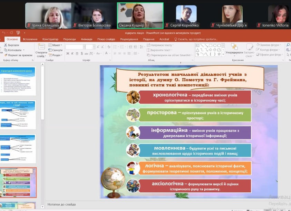The width and height of the screenshot is (291, 211).
Task: Switch to the Анімація tab
Action: [87, 39]
